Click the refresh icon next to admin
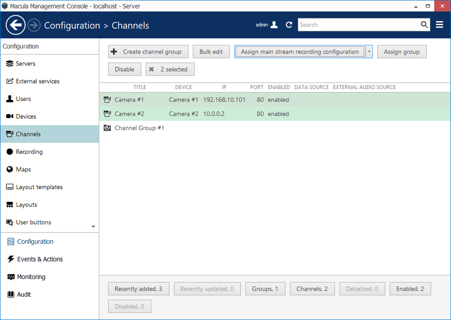 point(289,25)
